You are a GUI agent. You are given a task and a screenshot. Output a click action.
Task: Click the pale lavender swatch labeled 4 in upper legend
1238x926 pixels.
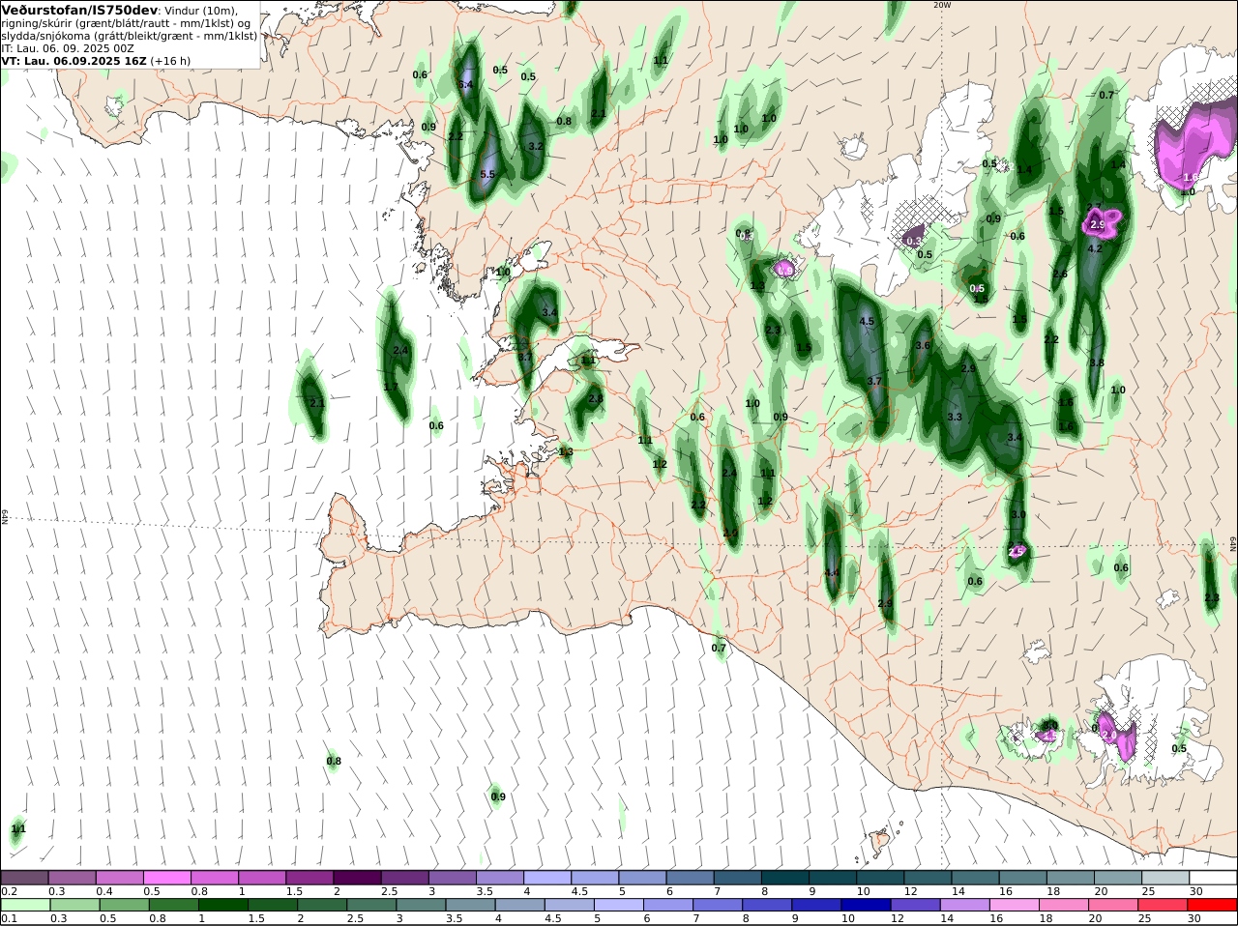547,878
